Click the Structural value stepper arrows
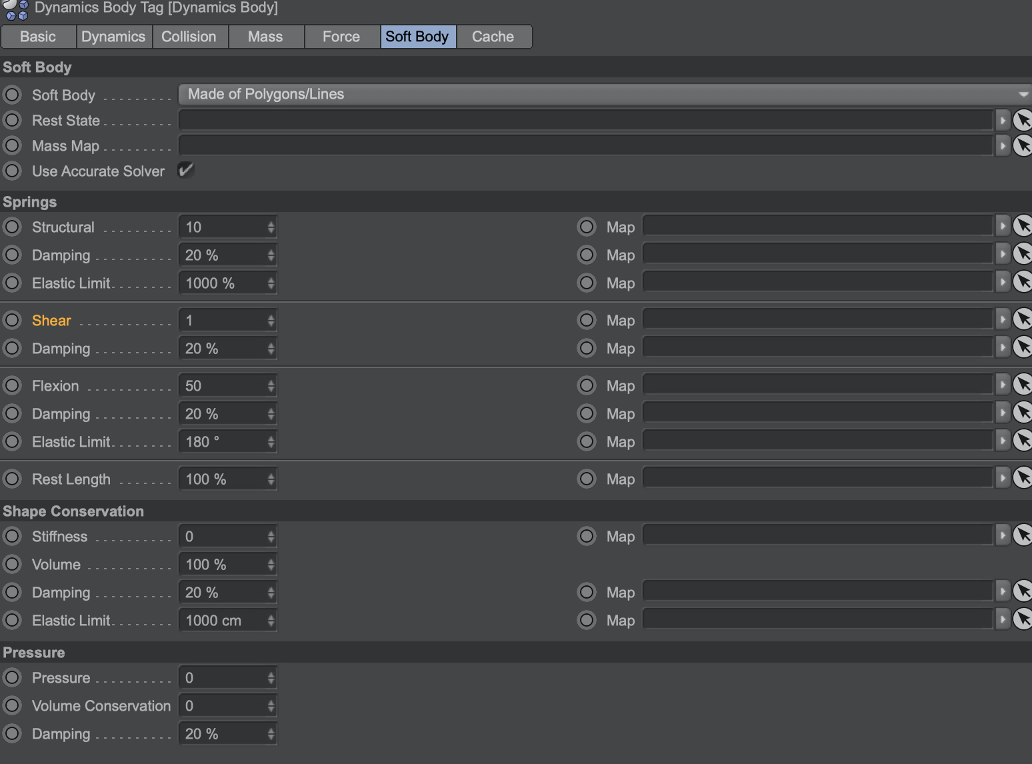Screen dimensions: 1032x764 271,227
